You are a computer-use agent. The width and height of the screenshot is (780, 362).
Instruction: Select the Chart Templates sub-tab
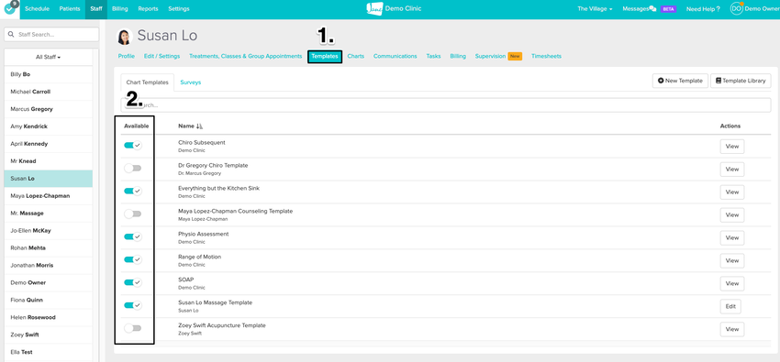click(x=147, y=82)
